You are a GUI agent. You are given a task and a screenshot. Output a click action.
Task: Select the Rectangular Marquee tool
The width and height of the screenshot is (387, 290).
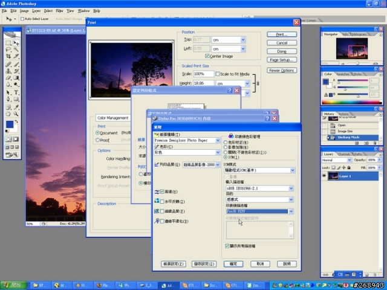coord(8,43)
